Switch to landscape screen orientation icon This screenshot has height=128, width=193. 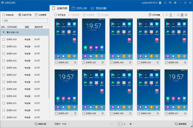[x=167, y=15]
